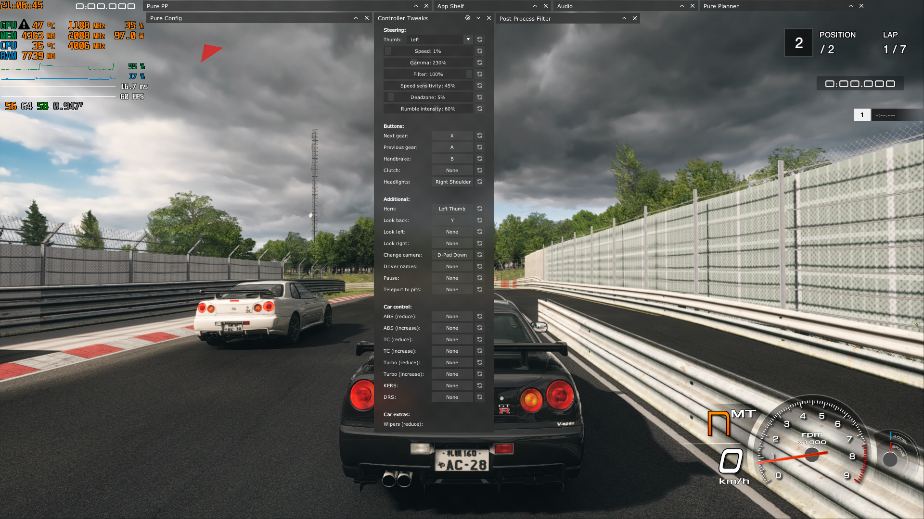924x519 pixels.
Task: Click the Controller Tweaks settings icon
Action: point(468,18)
